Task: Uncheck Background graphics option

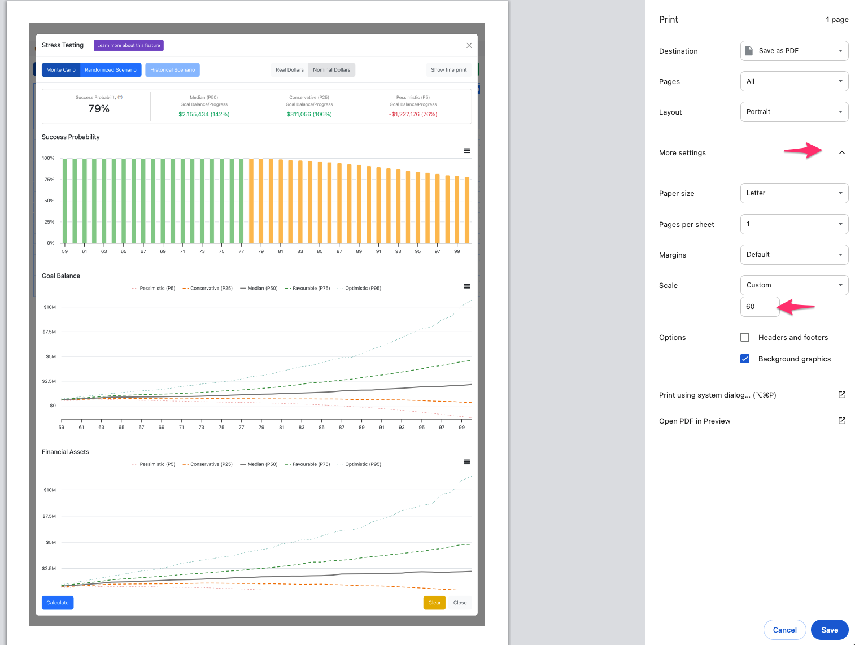Action: point(745,359)
